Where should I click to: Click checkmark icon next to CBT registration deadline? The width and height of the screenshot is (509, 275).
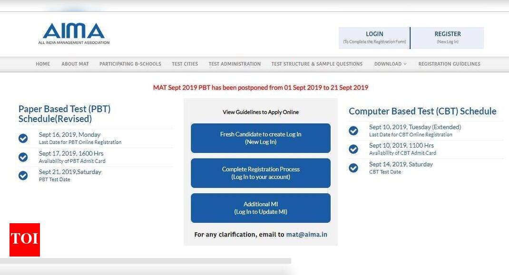point(353,131)
